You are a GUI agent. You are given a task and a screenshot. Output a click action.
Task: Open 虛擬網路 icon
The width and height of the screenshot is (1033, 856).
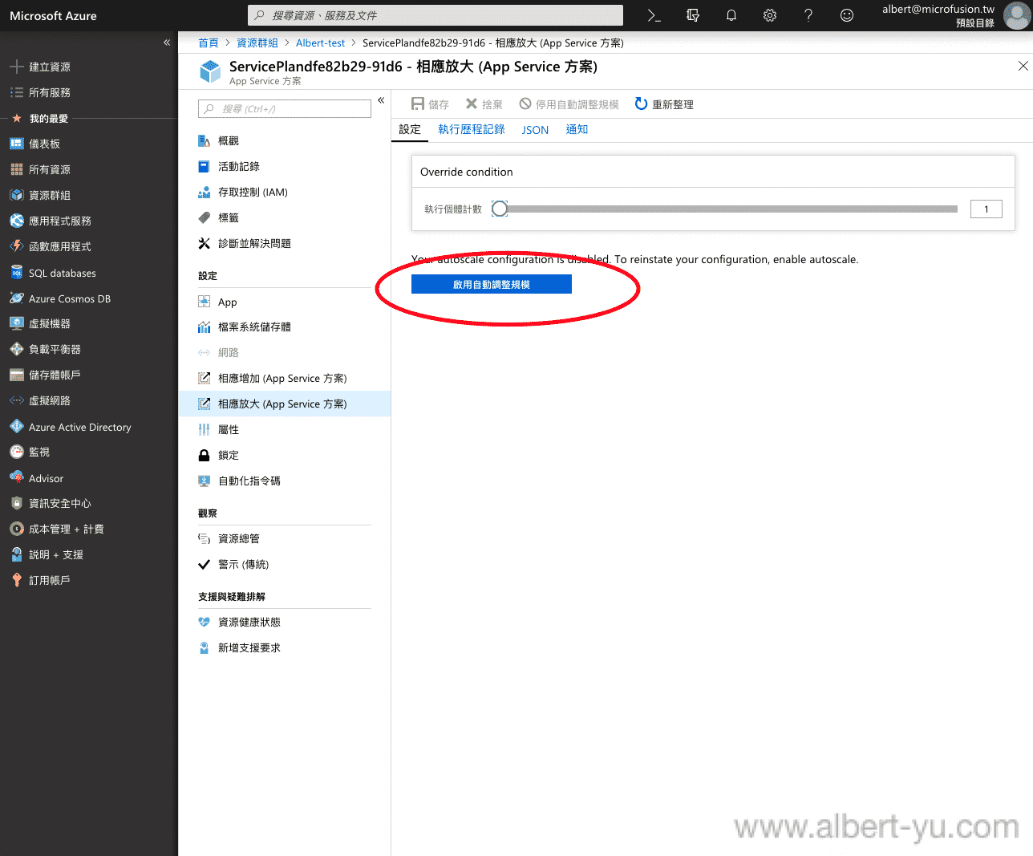coord(16,400)
